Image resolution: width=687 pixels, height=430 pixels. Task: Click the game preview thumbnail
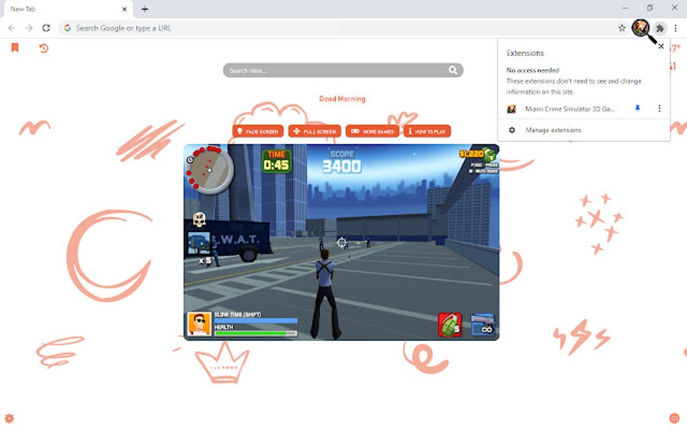tap(341, 242)
